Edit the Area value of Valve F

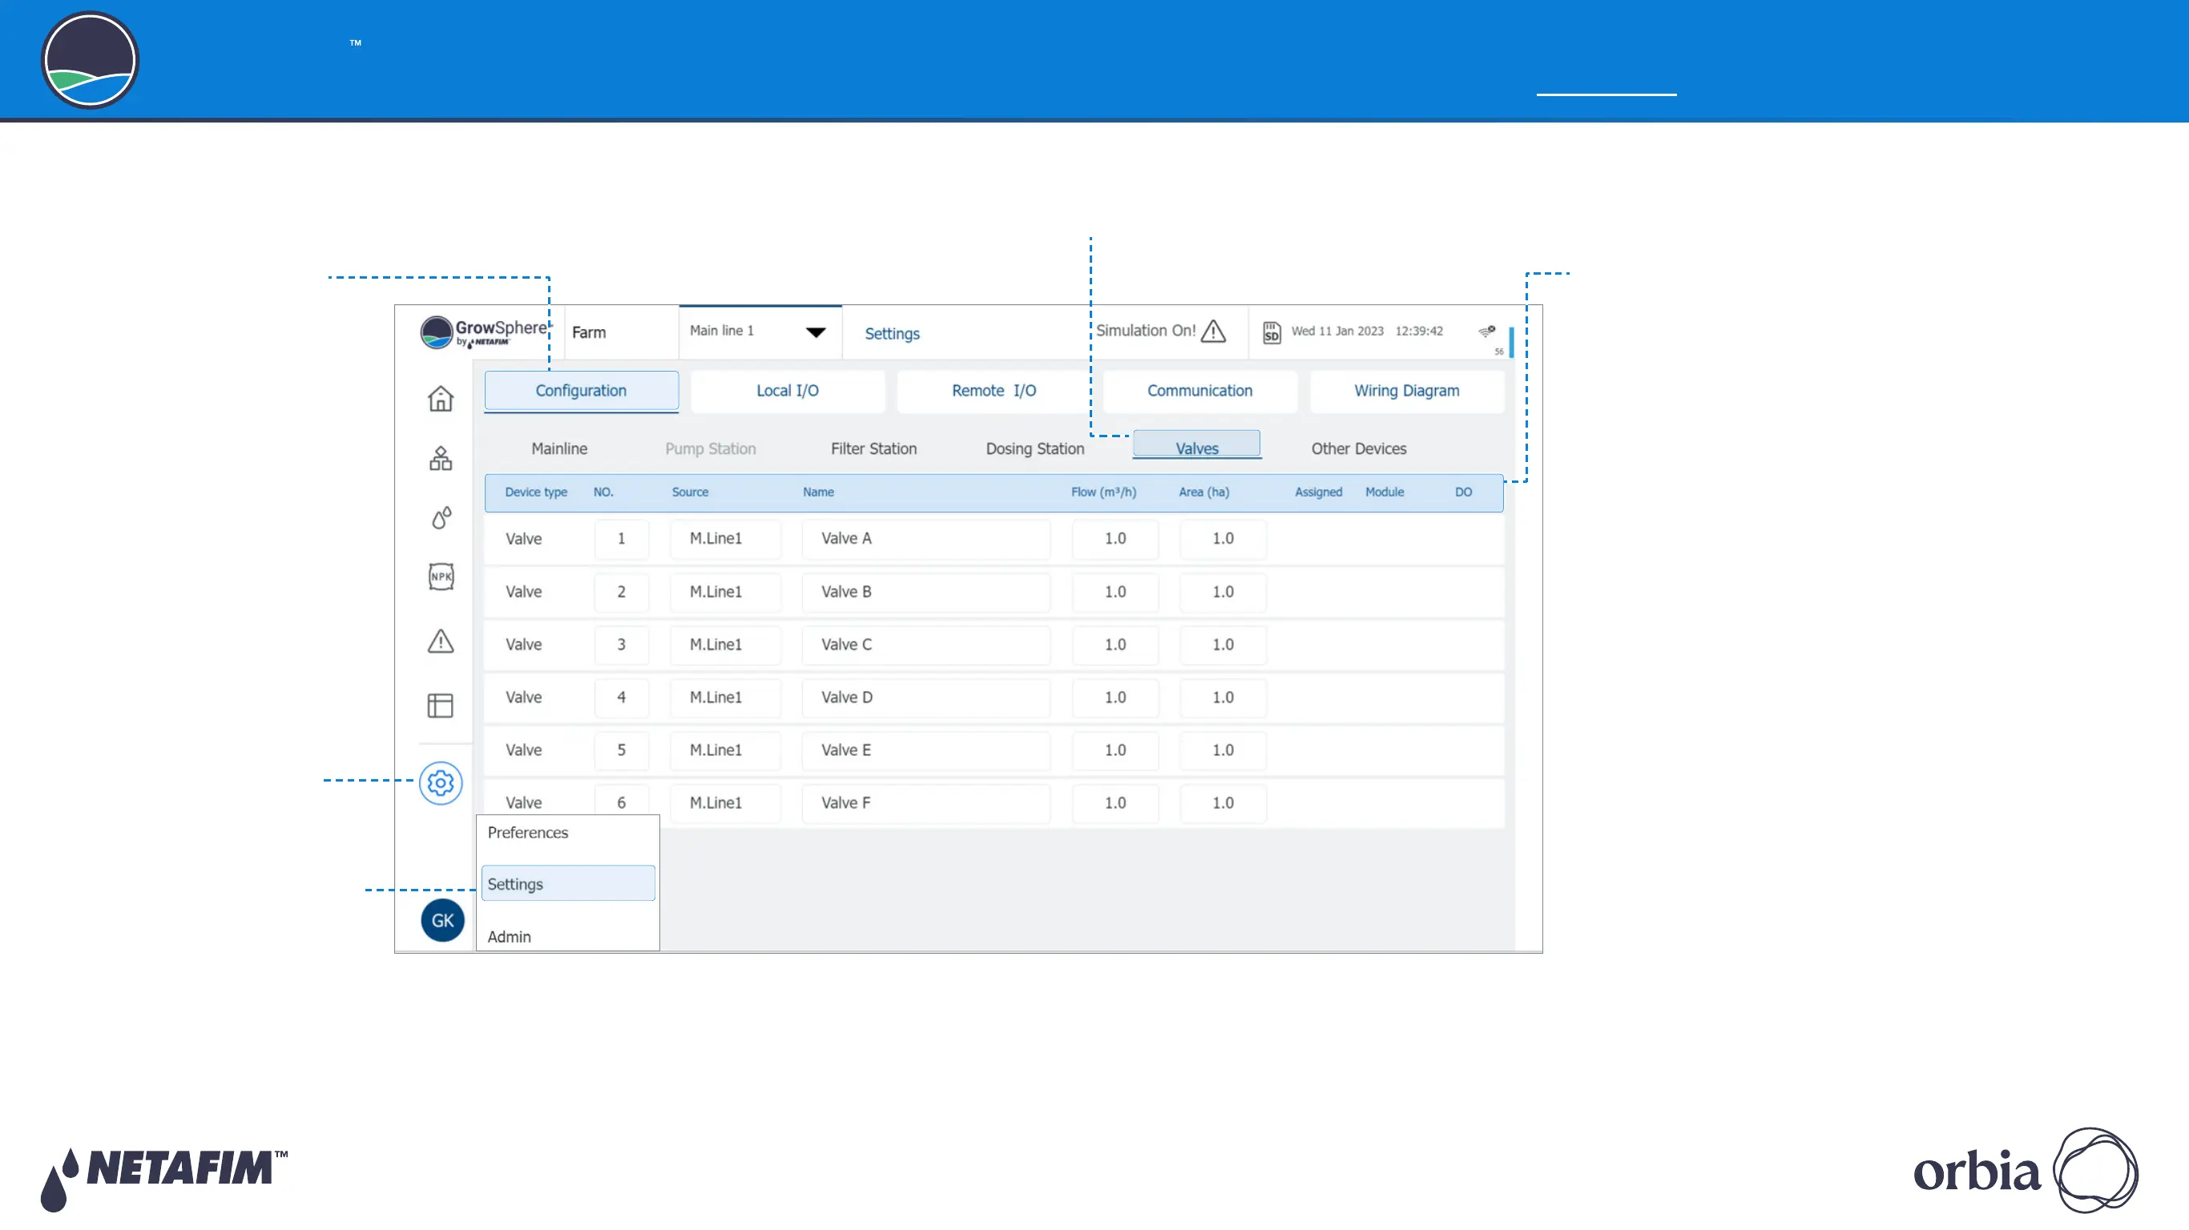1223,802
